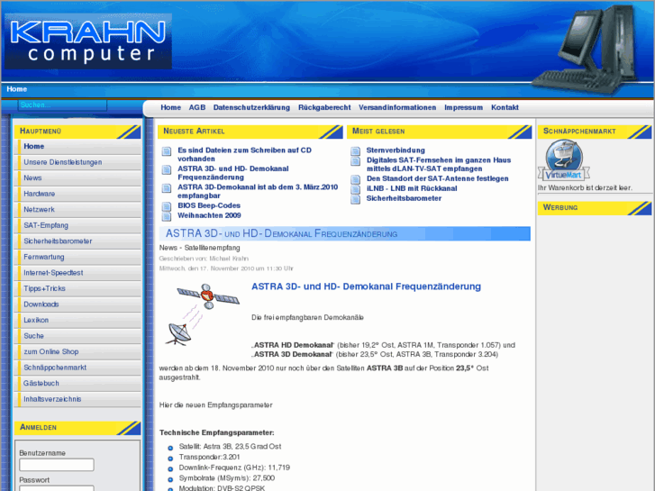Viewport: 655px width, 491px height.
Task: Click 'Transponder:3.201' list entry
Action: coord(209,457)
